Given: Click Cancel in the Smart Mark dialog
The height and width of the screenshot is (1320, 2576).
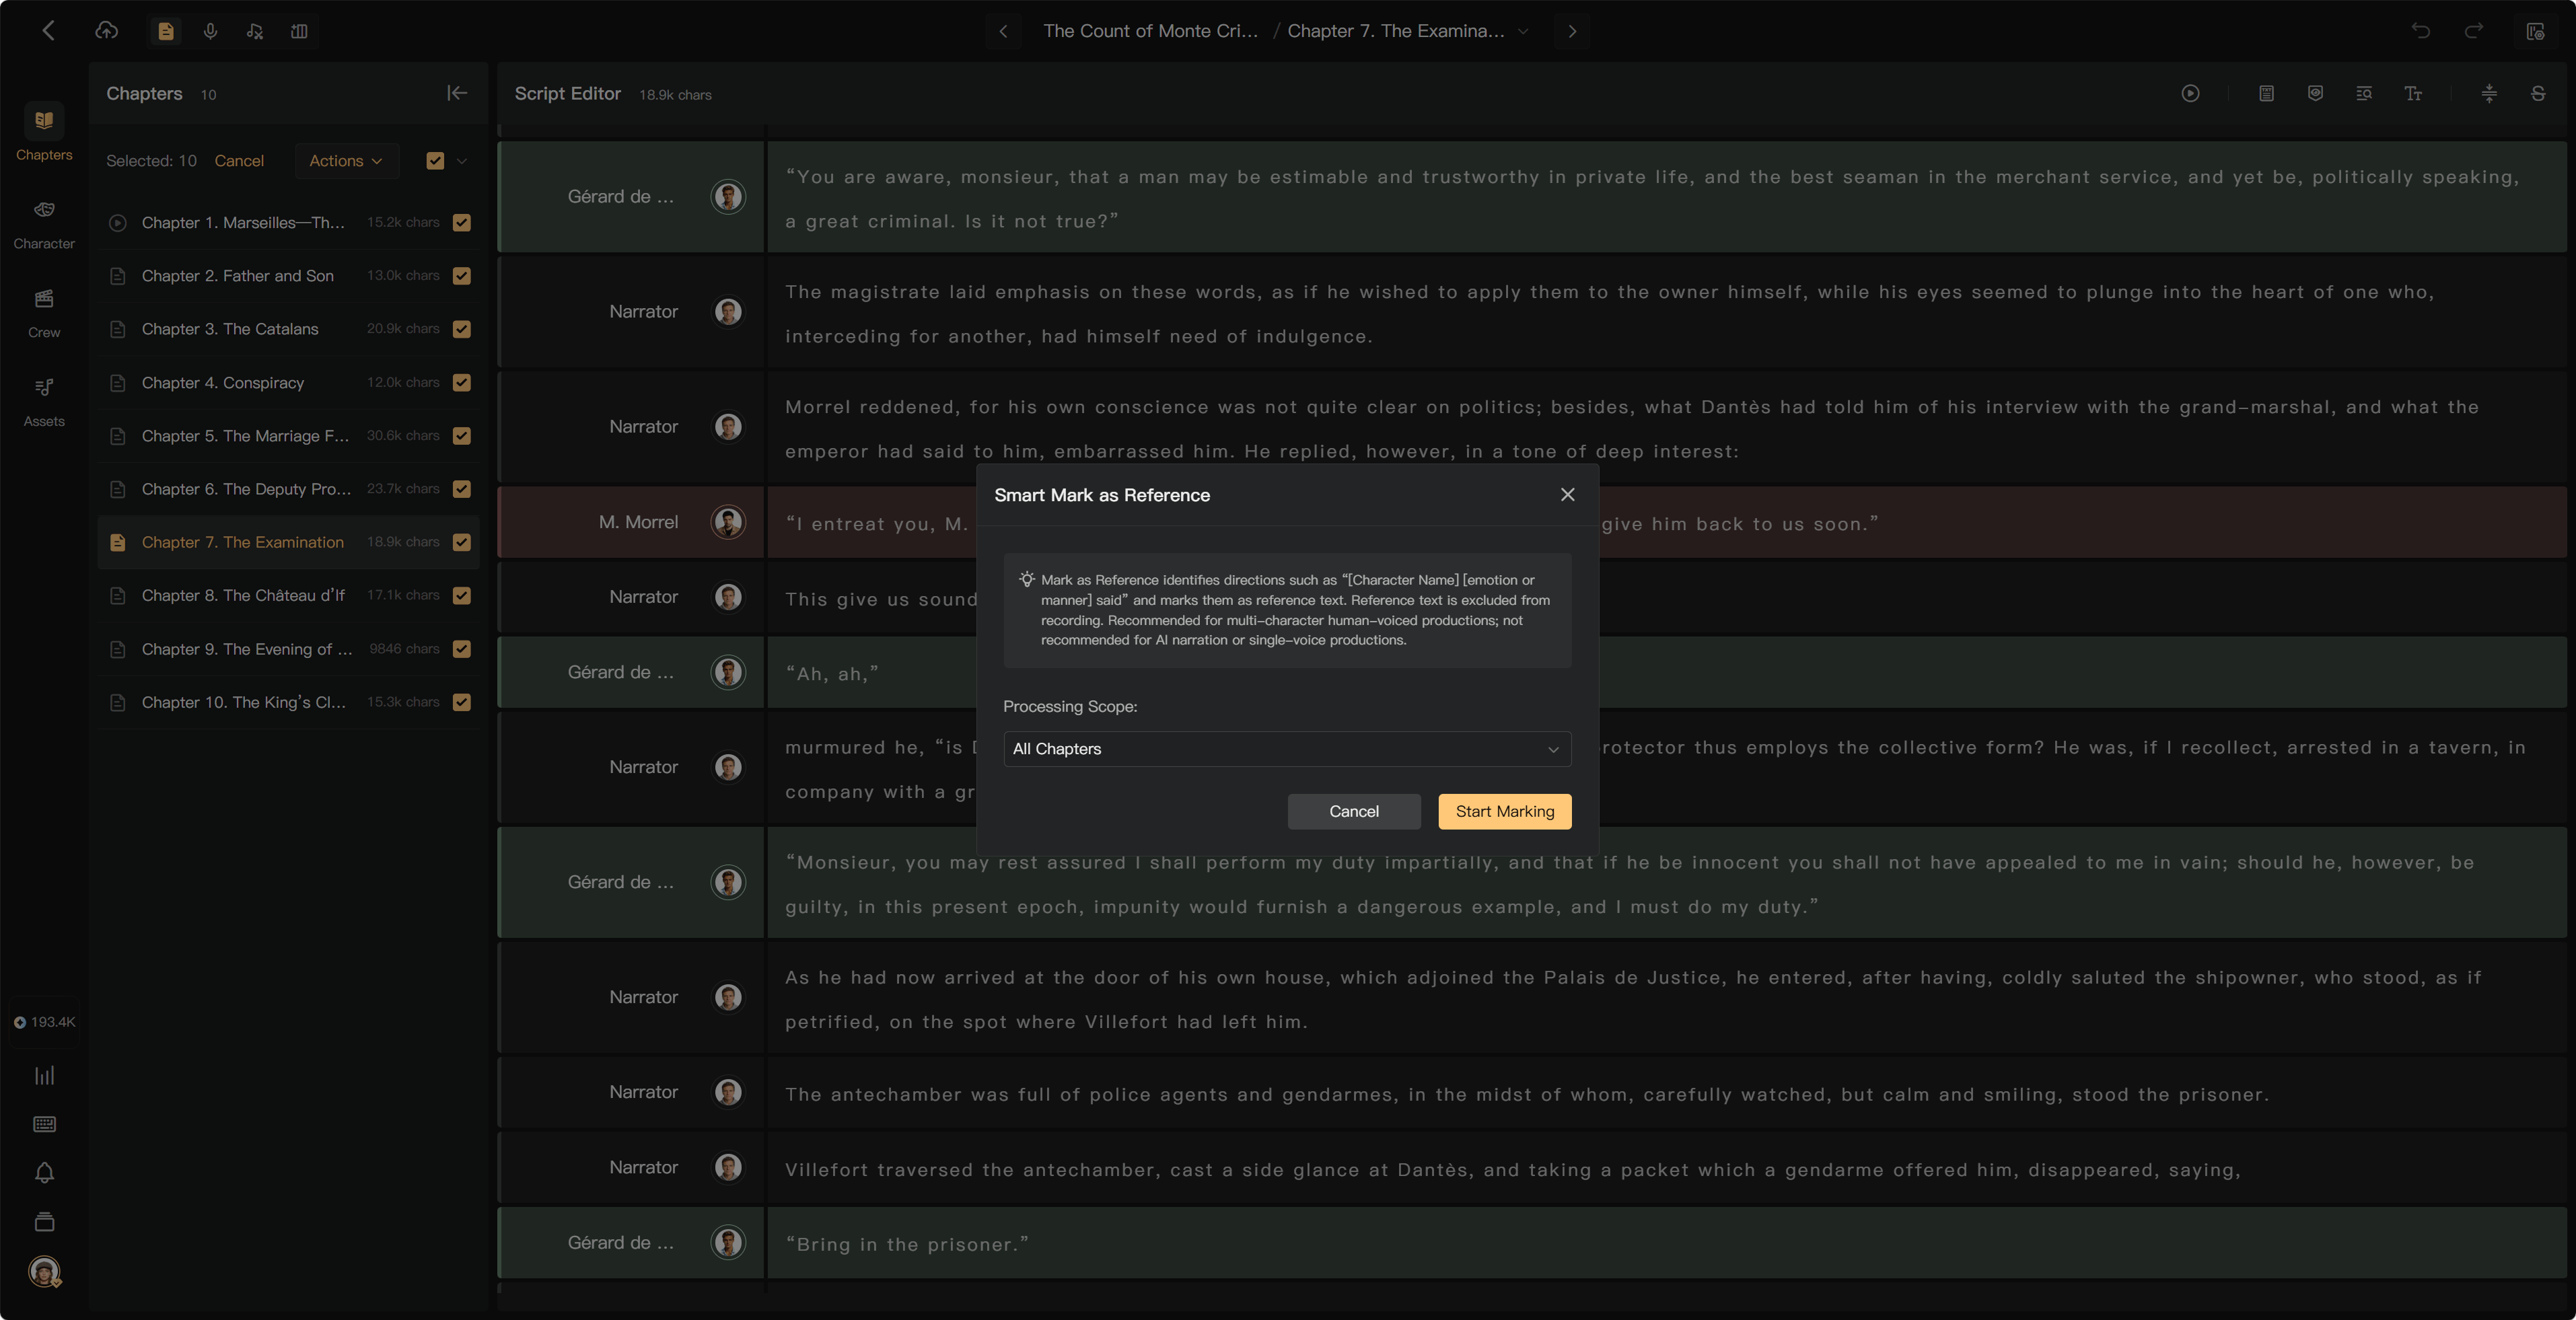Looking at the screenshot, I should click(x=1353, y=811).
